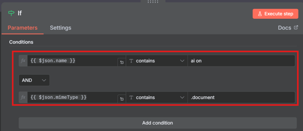This screenshot has width=303, height=131.
Task: Click small icon at end of $json.name field
Action: pyautogui.click(x=122, y=63)
